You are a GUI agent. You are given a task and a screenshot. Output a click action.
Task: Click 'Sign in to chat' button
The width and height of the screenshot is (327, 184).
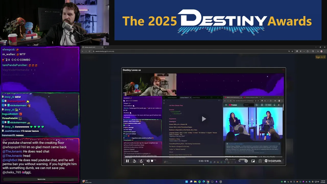click(x=41, y=179)
